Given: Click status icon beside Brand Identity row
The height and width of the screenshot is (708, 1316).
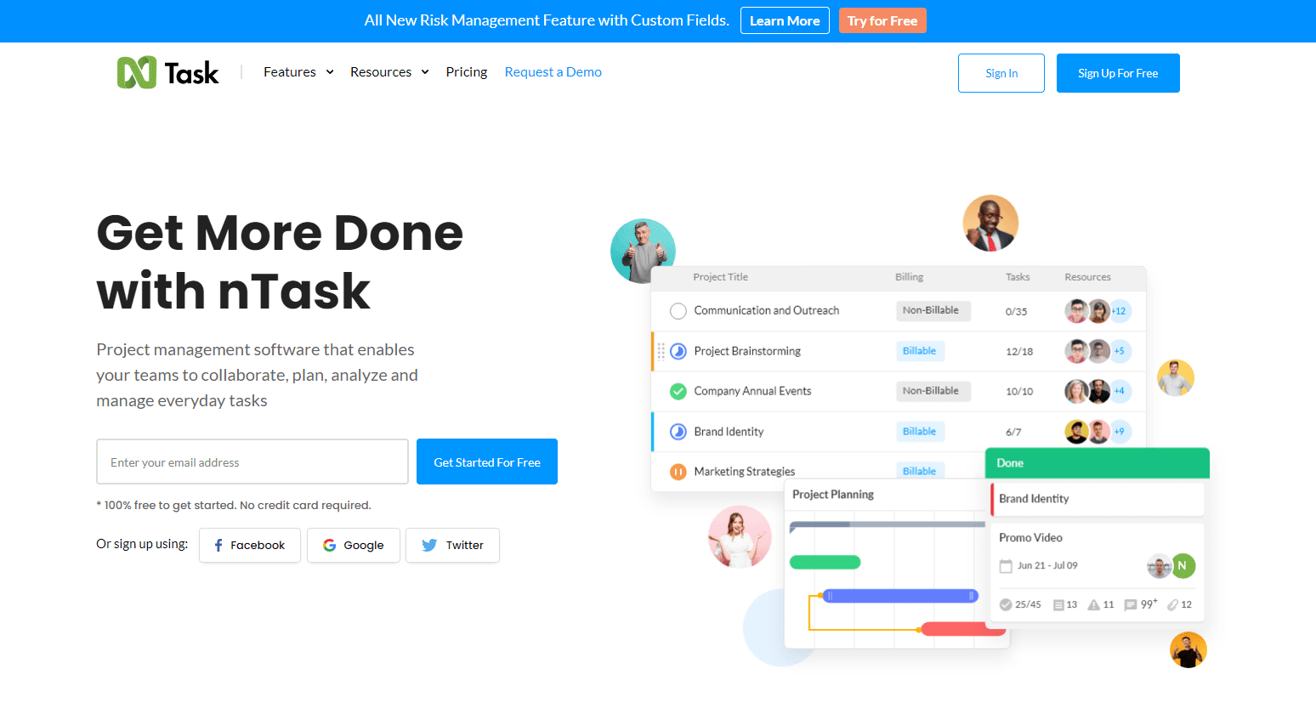Looking at the screenshot, I should click(678, 432).
